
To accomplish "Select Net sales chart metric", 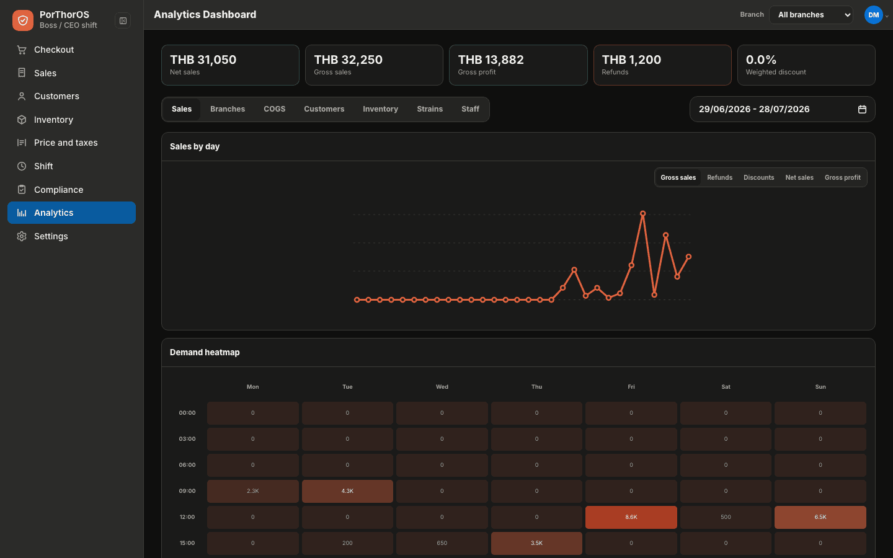I will pyautogui.click(x=799, y=177).
